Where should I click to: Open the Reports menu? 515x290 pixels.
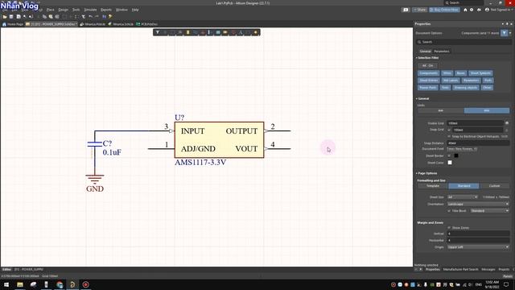pyautogui.click(x=106, y=10)
